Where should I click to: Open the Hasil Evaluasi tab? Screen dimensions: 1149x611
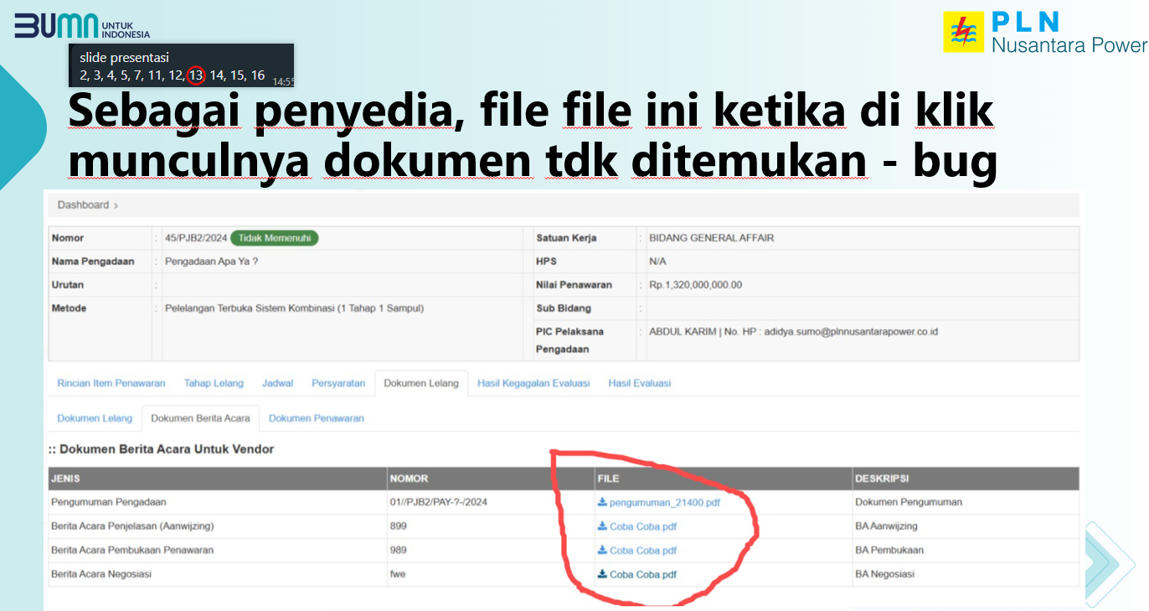click(639, 383)
